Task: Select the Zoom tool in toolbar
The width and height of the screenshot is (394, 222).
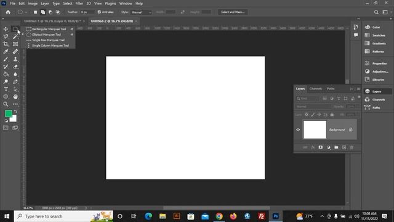Action: [x=6, y=104]
